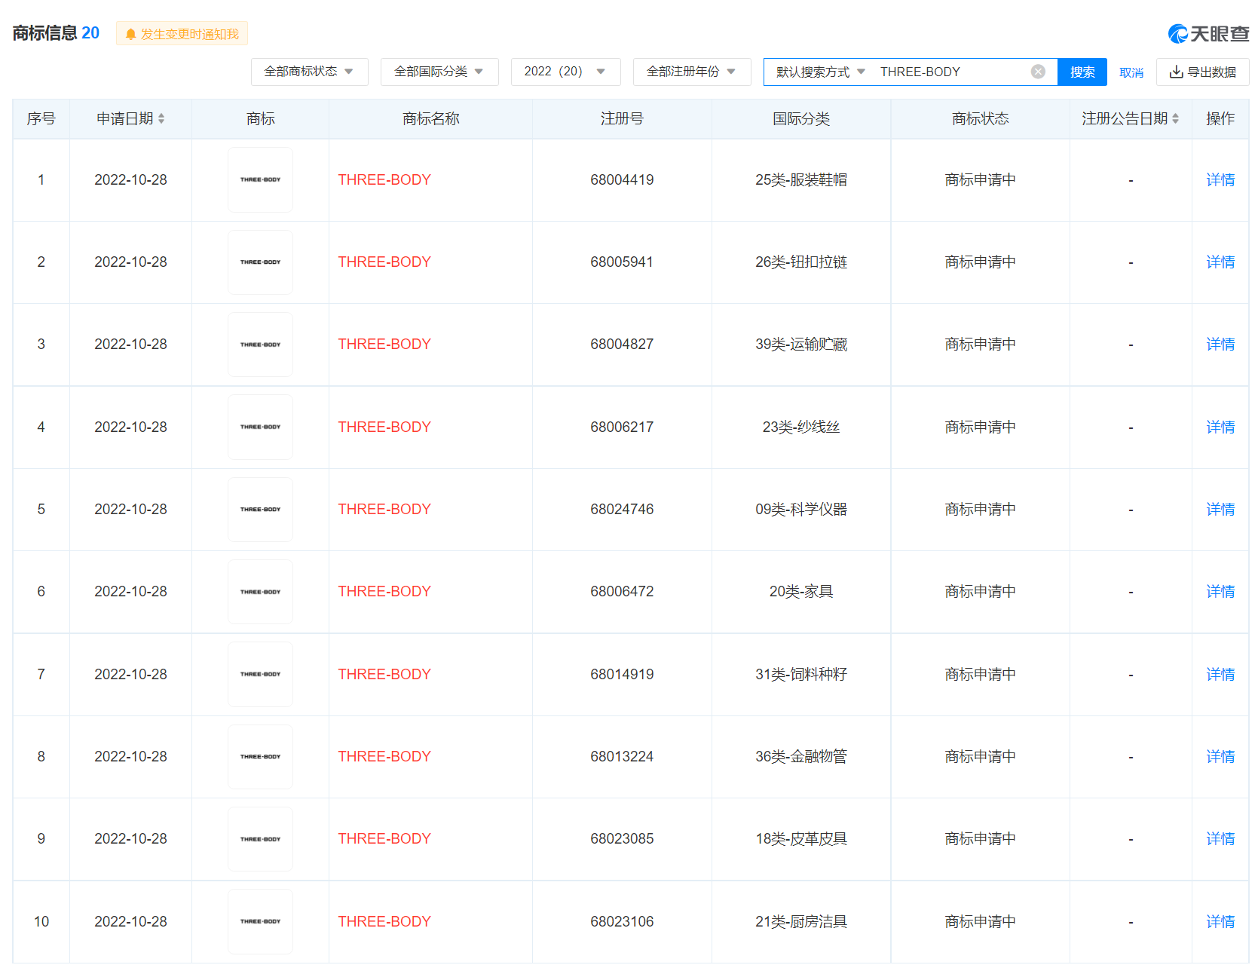Viewport: 1258px width, 968px height.
Task: Click the Tianyancha logo
Action: (x=1207, y=34)
